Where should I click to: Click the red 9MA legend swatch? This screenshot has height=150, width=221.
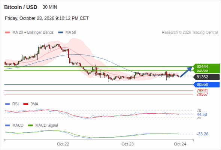point(25,104)
